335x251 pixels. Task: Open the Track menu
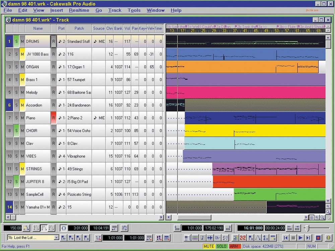[x=115, y=10]
